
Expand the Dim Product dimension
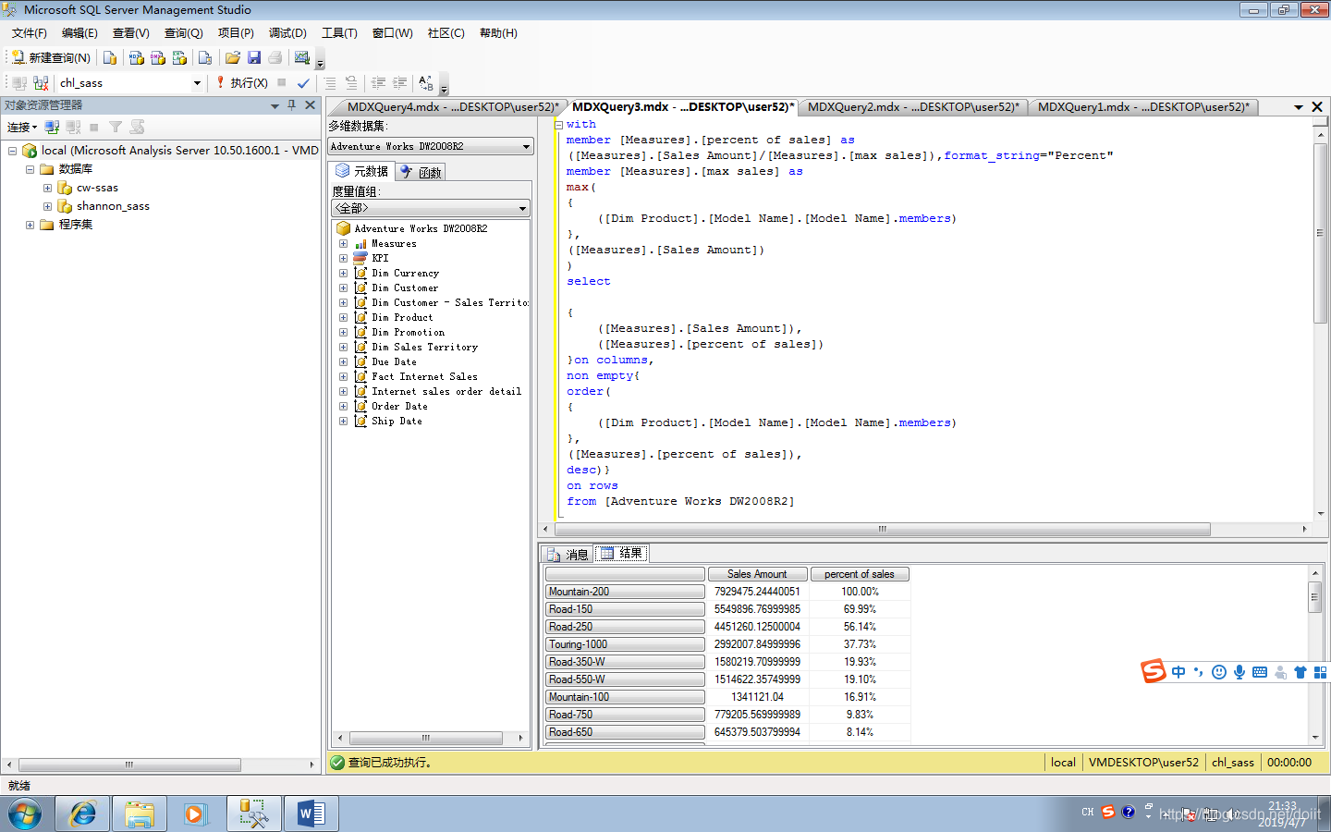pos(343,318)
